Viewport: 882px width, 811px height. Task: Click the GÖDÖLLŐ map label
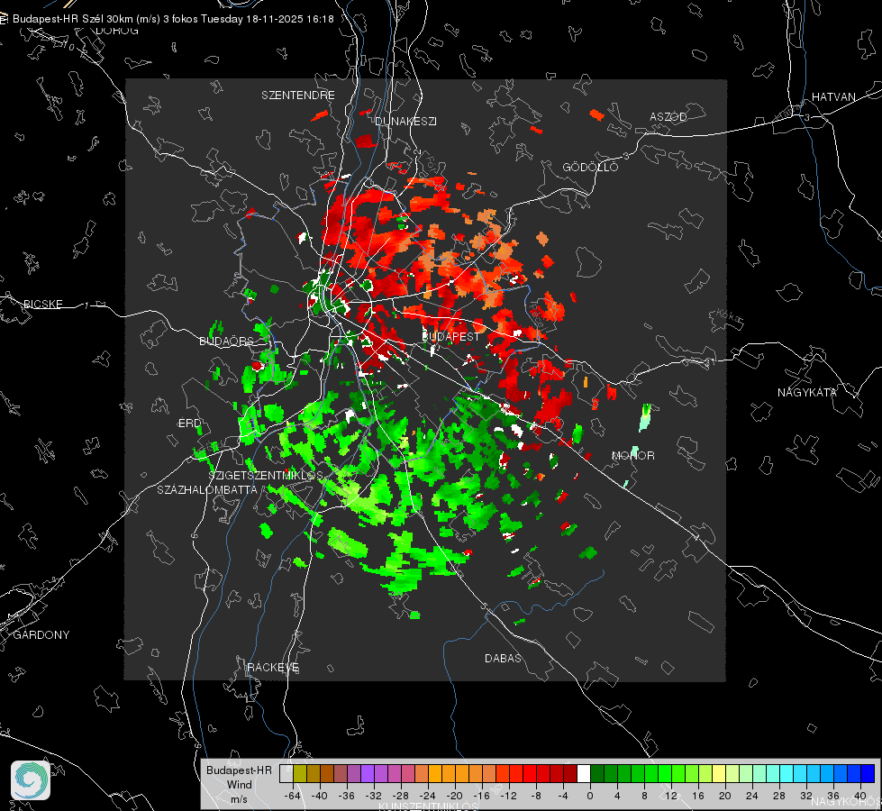coord(590,167)
